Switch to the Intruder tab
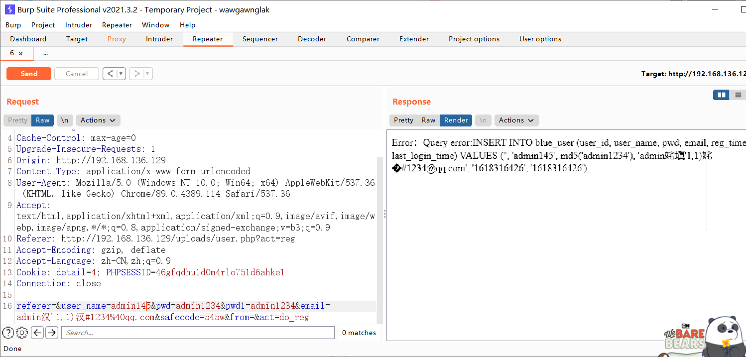 point(159,39)
